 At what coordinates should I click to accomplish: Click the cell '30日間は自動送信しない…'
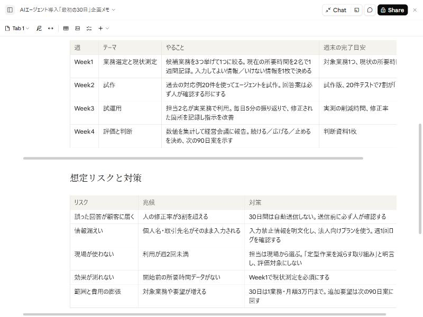320,217
